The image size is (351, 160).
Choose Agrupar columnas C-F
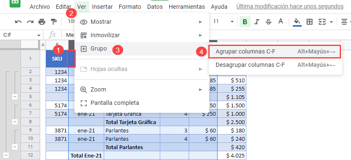275,52
